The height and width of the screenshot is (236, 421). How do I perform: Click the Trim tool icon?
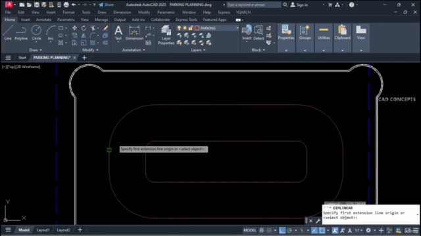93,28
